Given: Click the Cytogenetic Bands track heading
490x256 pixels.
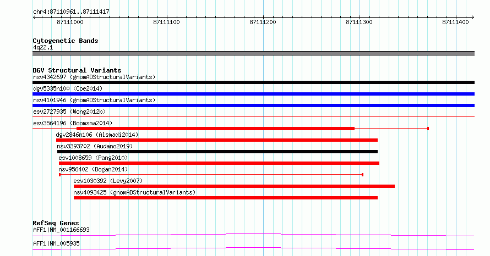Looking at the screenshot, I should (66, 41).
